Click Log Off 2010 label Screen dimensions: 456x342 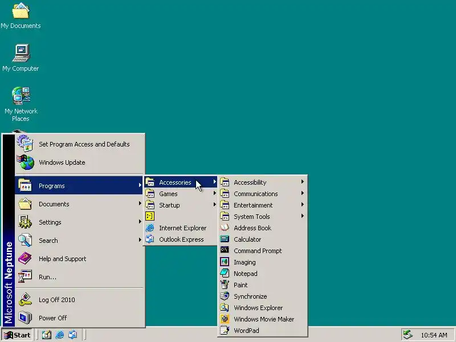(x=56, y=300)
